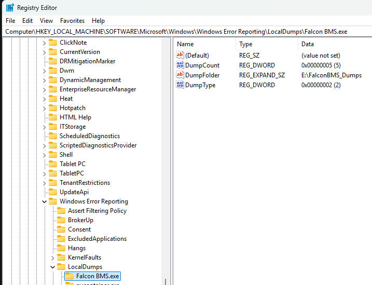Image resolution: width=372 pixels, height=285 pixels.
Task: Select the DynamicManagement folder icon
Action: pos(53,80)
